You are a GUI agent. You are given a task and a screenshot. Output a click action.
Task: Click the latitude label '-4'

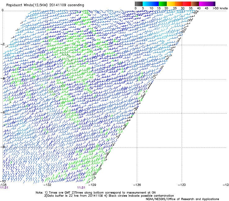pos(2,78)
